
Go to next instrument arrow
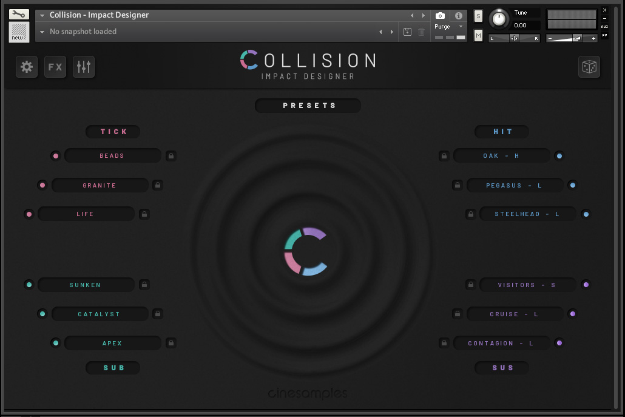[424, 16]
